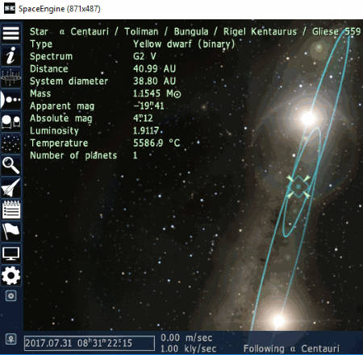This screenshot has width=363, height=355.
Task: Open the universe map starfield icon
Action: click(10, 143)
